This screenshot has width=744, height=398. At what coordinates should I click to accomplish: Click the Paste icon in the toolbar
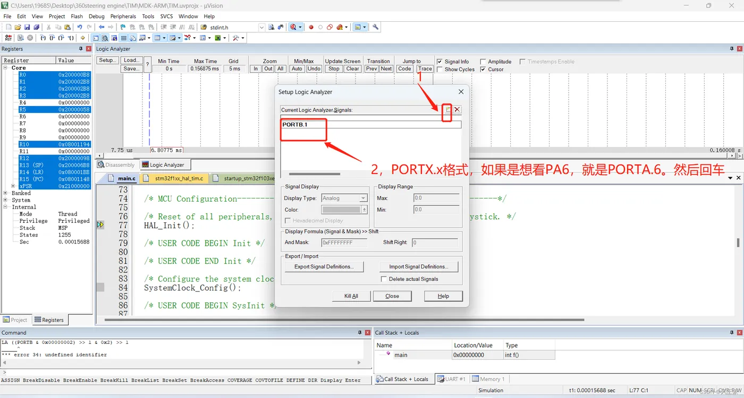67,27
